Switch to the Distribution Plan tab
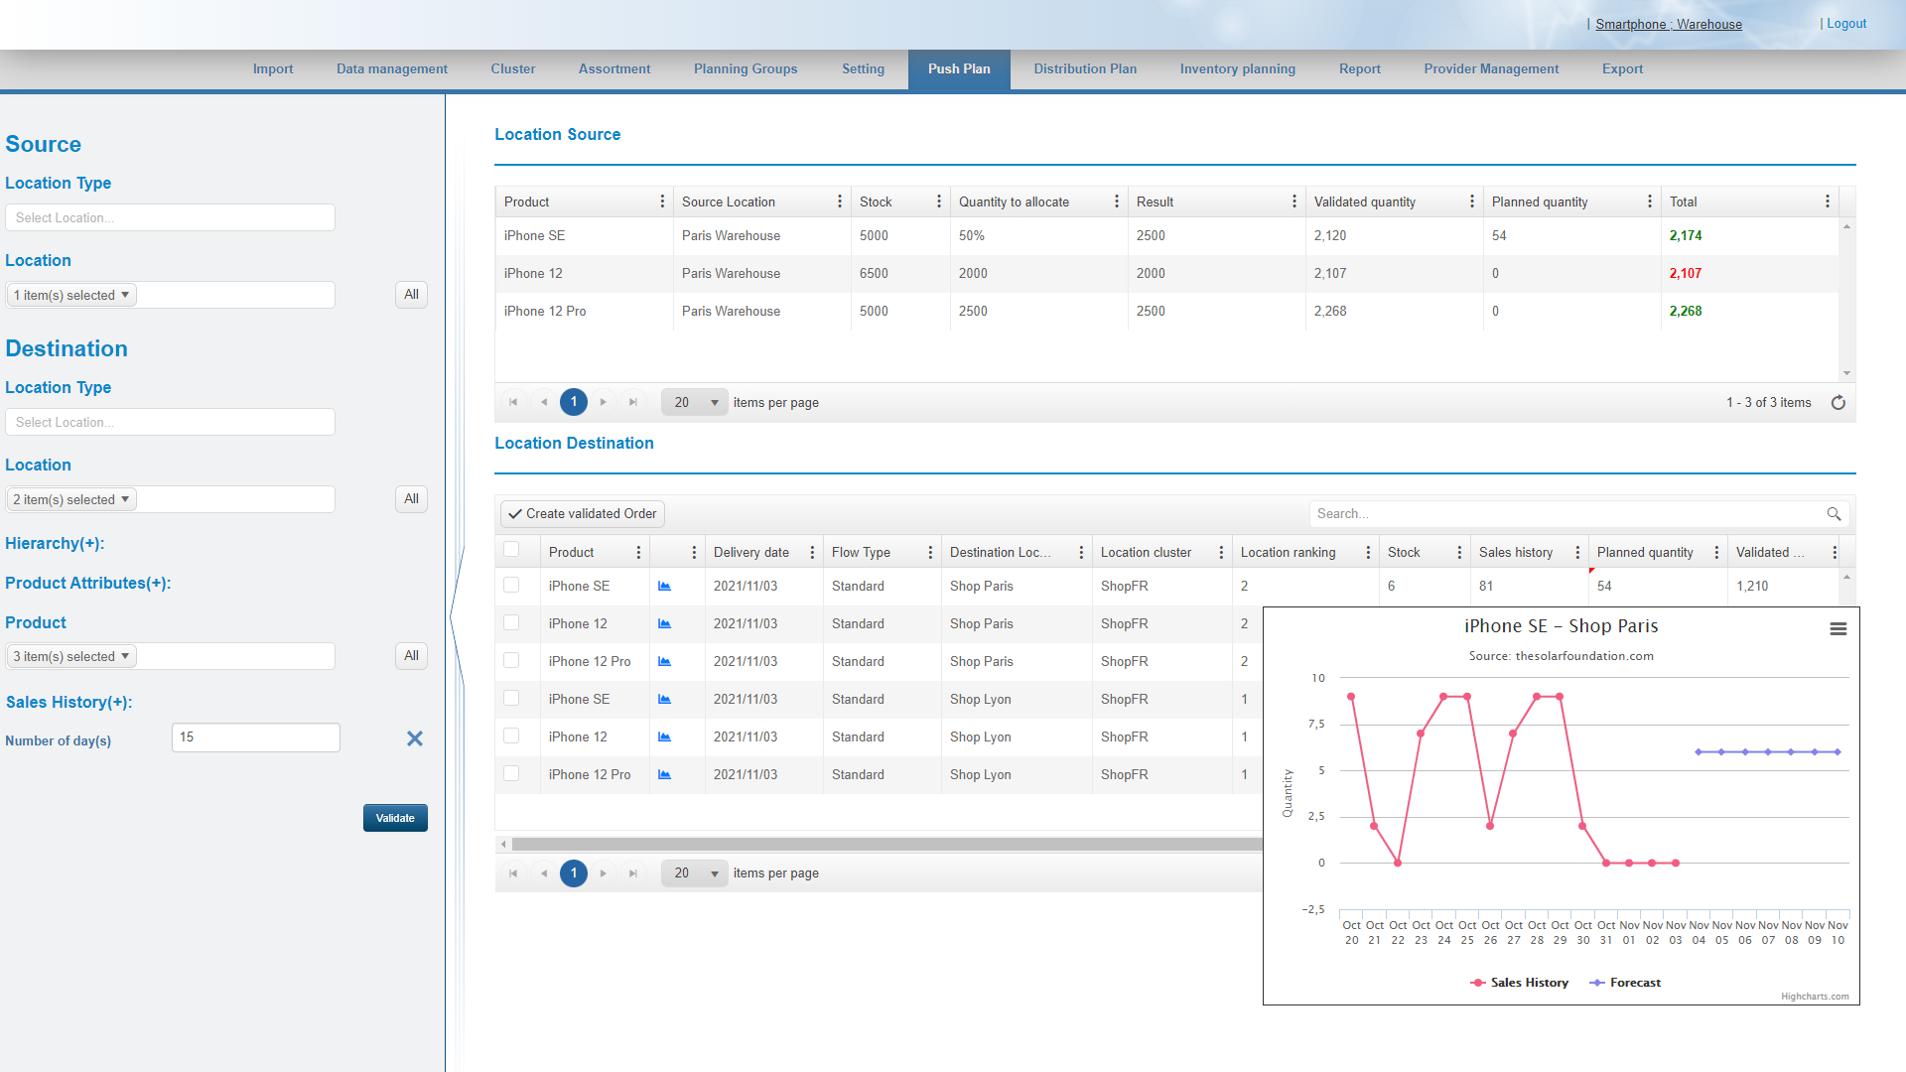The height and width of the screenshot is (1072, 1906). point(1085,69)
